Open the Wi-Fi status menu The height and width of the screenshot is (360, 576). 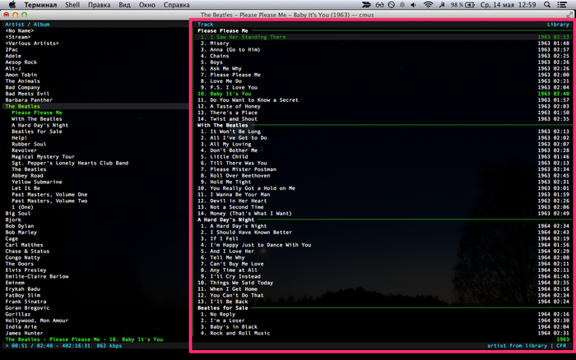point(428,5)
